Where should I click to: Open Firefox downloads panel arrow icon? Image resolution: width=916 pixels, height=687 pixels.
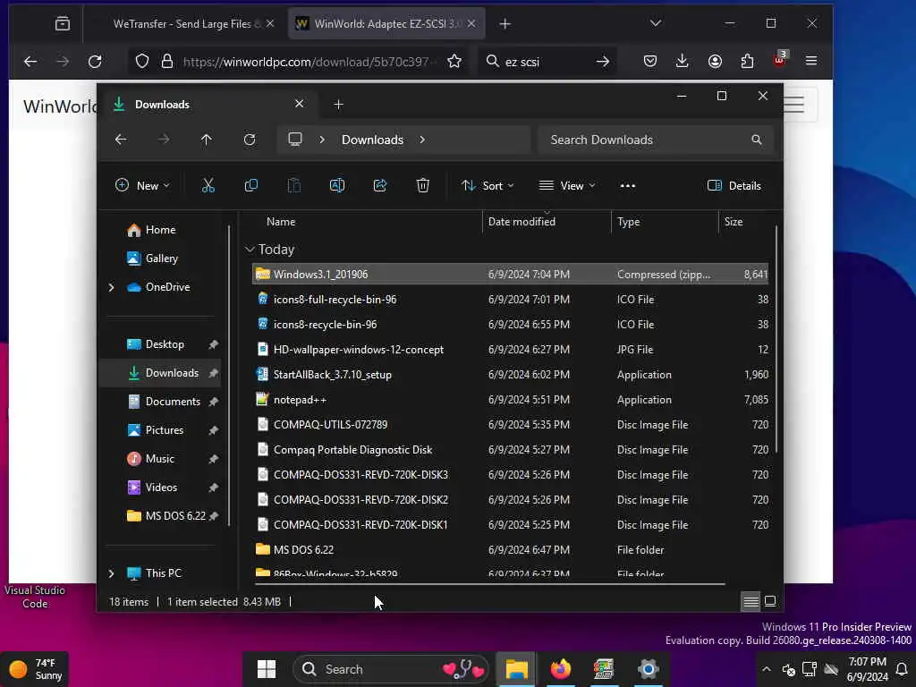683,61
